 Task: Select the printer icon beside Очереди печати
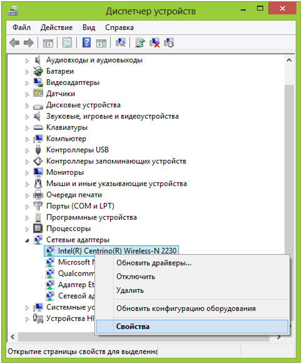pos(38,195)
